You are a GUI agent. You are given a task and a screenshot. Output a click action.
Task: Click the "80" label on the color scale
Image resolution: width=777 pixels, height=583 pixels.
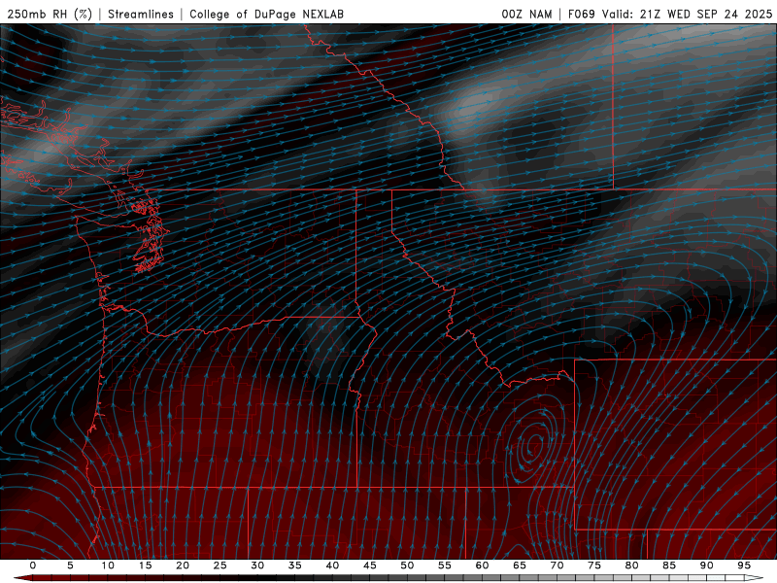pyautogui.click(x=632, y=566)
